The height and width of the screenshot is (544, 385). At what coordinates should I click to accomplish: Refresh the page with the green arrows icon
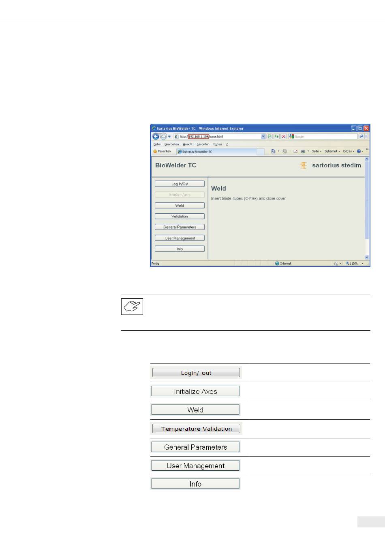(276, 137)
